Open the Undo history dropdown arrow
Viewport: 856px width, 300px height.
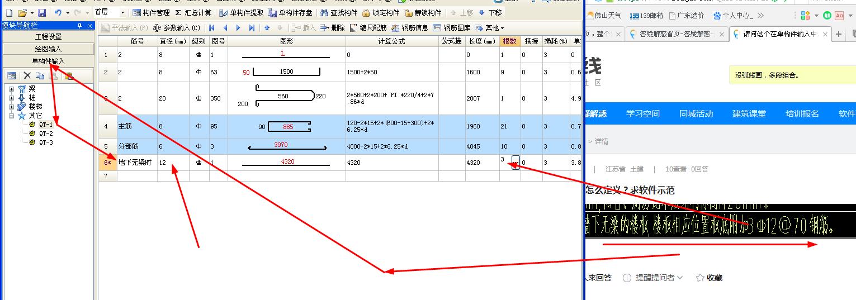tap(68, 13)
